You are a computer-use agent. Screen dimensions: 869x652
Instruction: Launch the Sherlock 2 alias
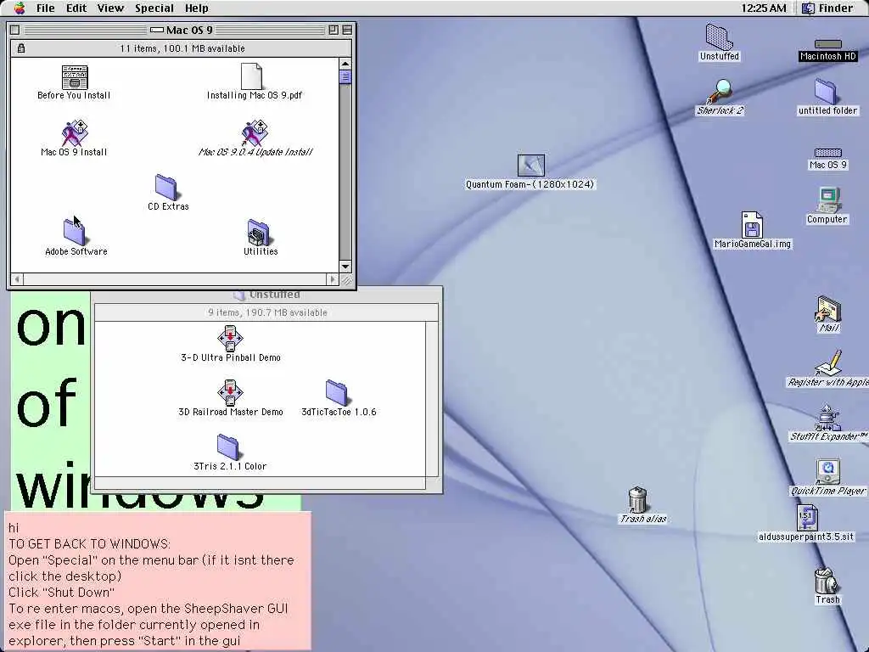pyautogui.click(x=720, y=91)
